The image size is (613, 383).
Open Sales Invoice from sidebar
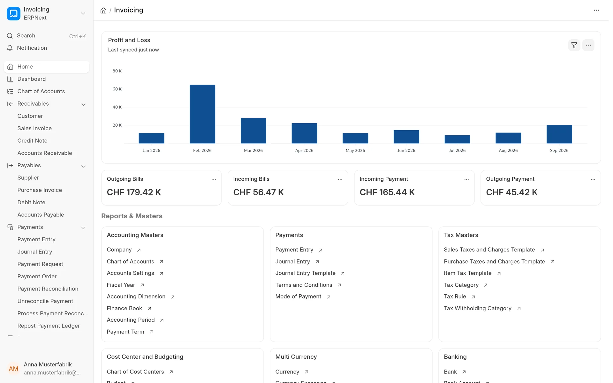34,128
